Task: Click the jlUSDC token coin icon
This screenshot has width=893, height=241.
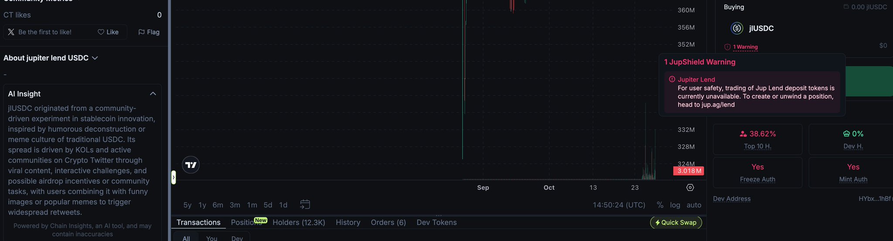Action: click(737, 28)
